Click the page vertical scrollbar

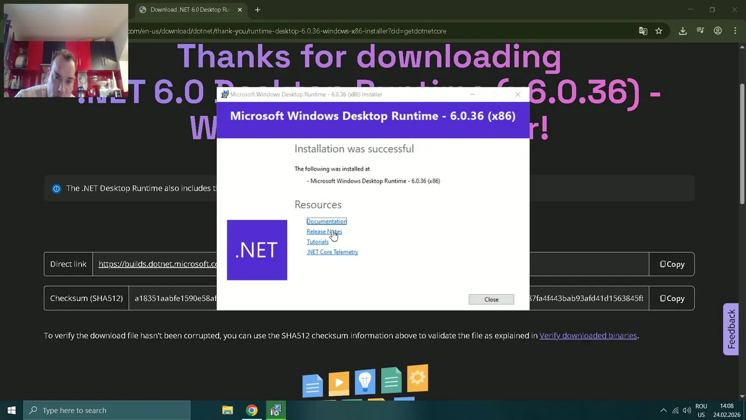point(742,144)
